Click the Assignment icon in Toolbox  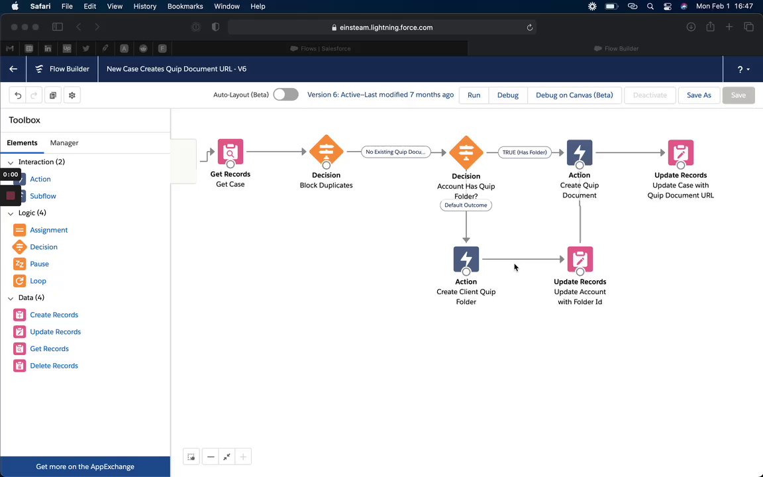point(19,231)
